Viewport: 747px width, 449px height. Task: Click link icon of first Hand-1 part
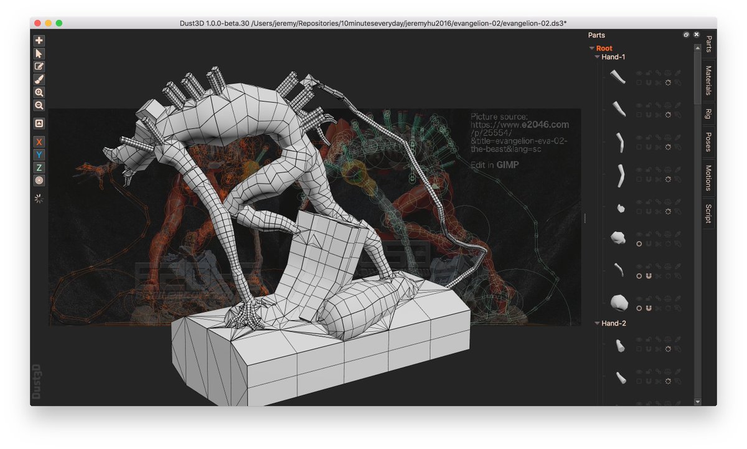pos(658,73)
